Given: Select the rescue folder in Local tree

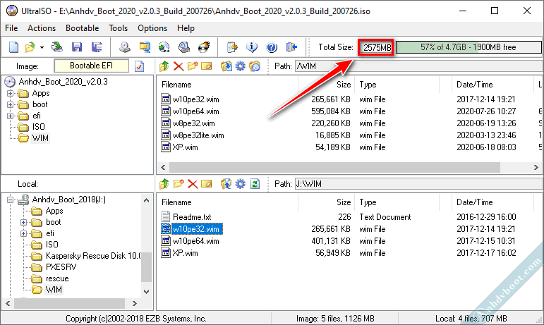Looking at the screenshot, I should click(x=57, y=278).
